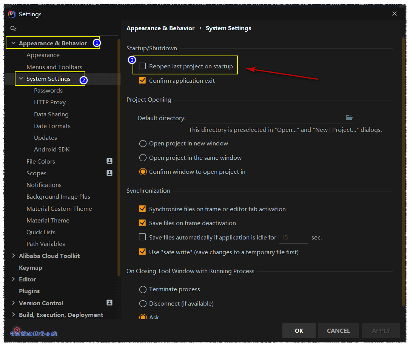Collapse the Appearance & Behavior section
This screenshot has width=410, height=346.
tap(13, 43)
